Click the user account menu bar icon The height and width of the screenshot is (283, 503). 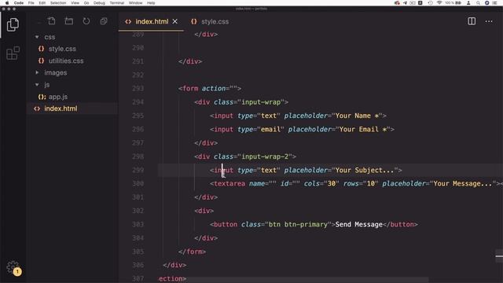(x=468, y=3)
